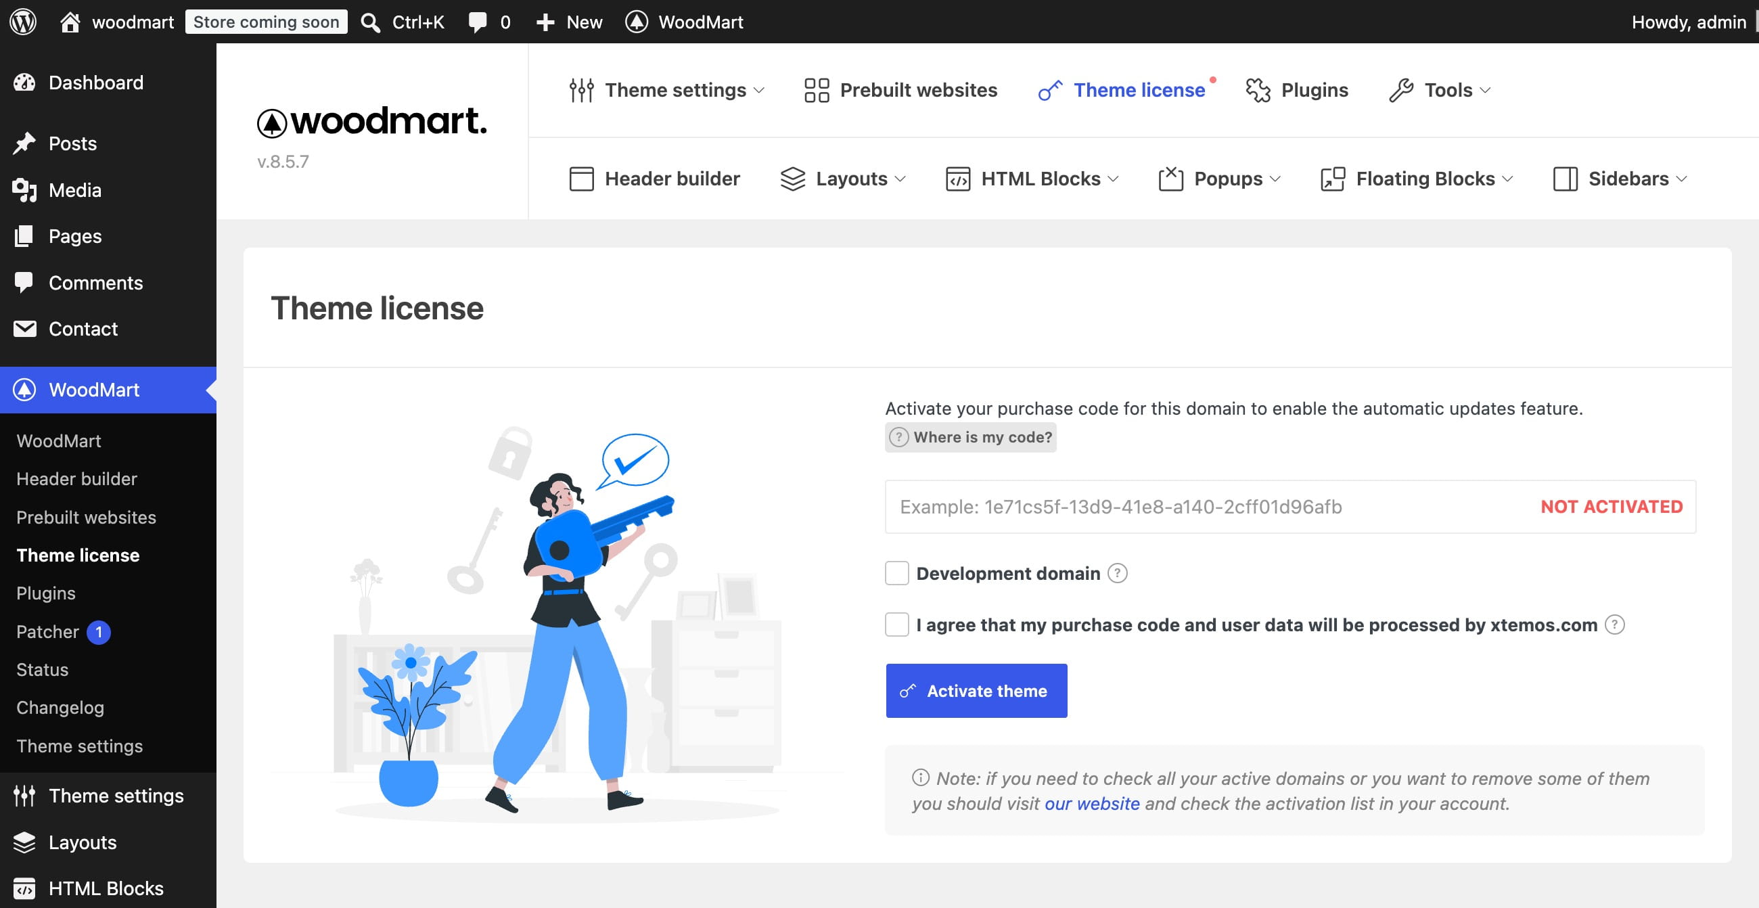Open Changelog submenu item
Image resolution: width=1759 pixels, height=908 pixels.
tap(60, 708)
